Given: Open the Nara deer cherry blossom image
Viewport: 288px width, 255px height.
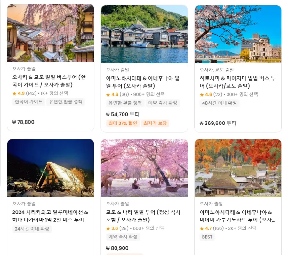Looking at the screenshot, I should (x=144, y=168).
